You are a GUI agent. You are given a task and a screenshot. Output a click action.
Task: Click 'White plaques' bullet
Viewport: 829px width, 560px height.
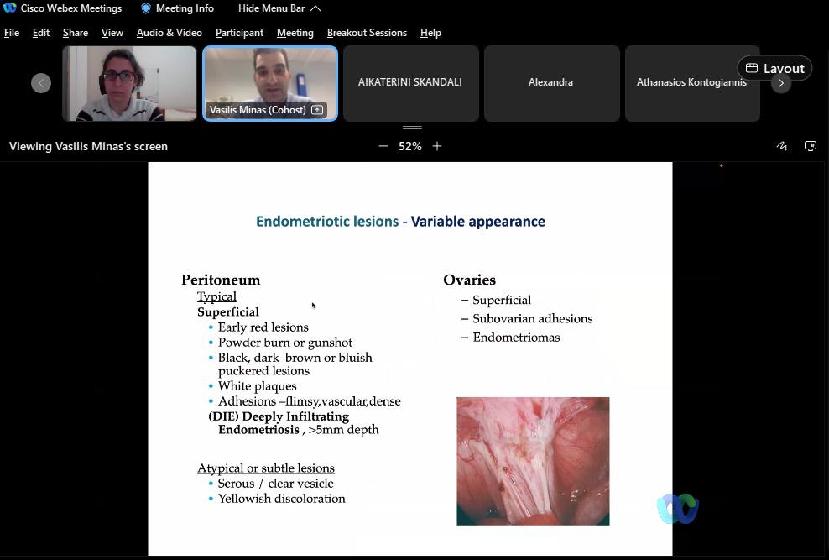pos(257,386)
